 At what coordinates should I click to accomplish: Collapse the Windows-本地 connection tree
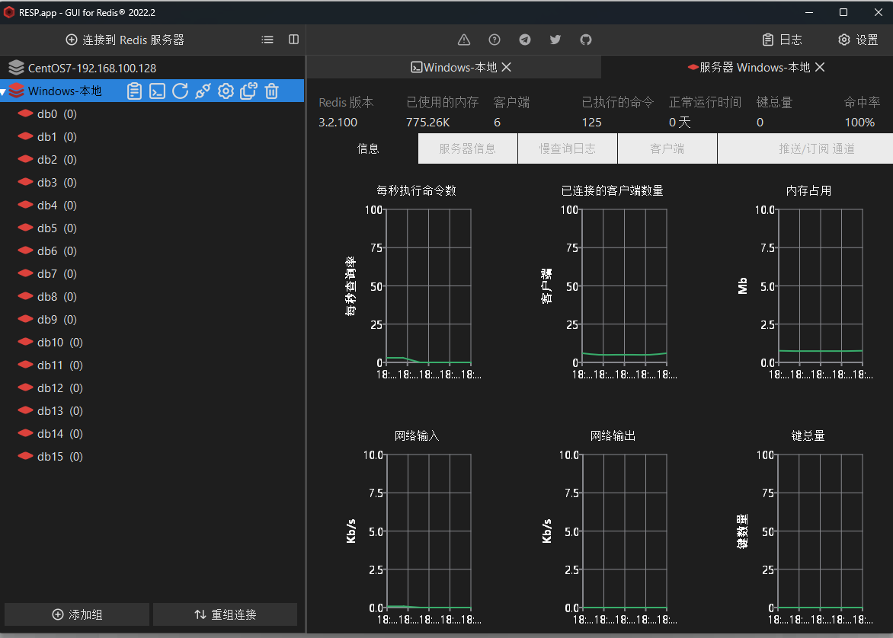tap(3, 91)
